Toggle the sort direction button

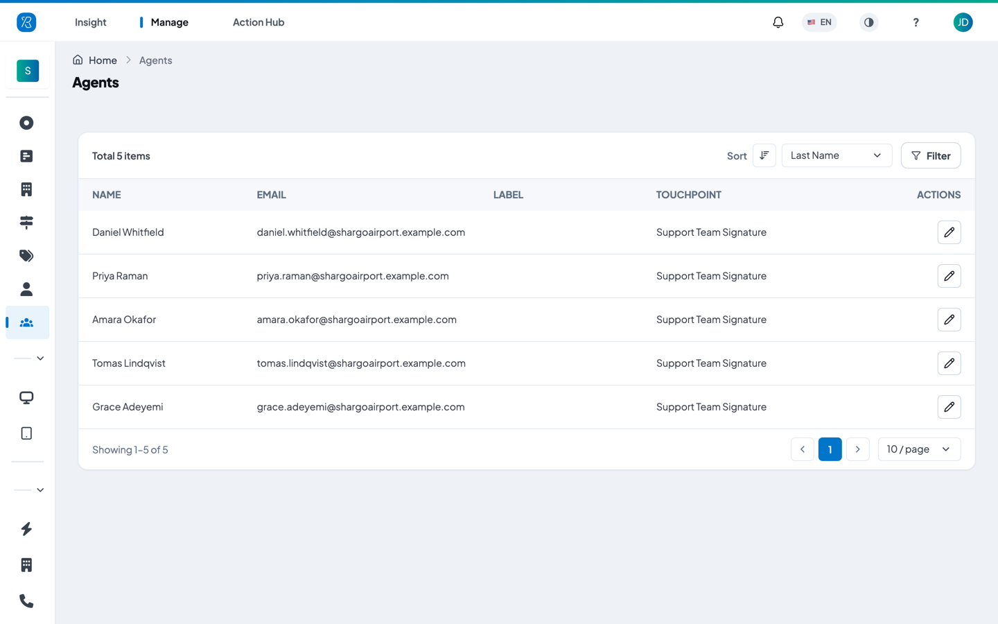pyautogui.click(x=764, y=155)
